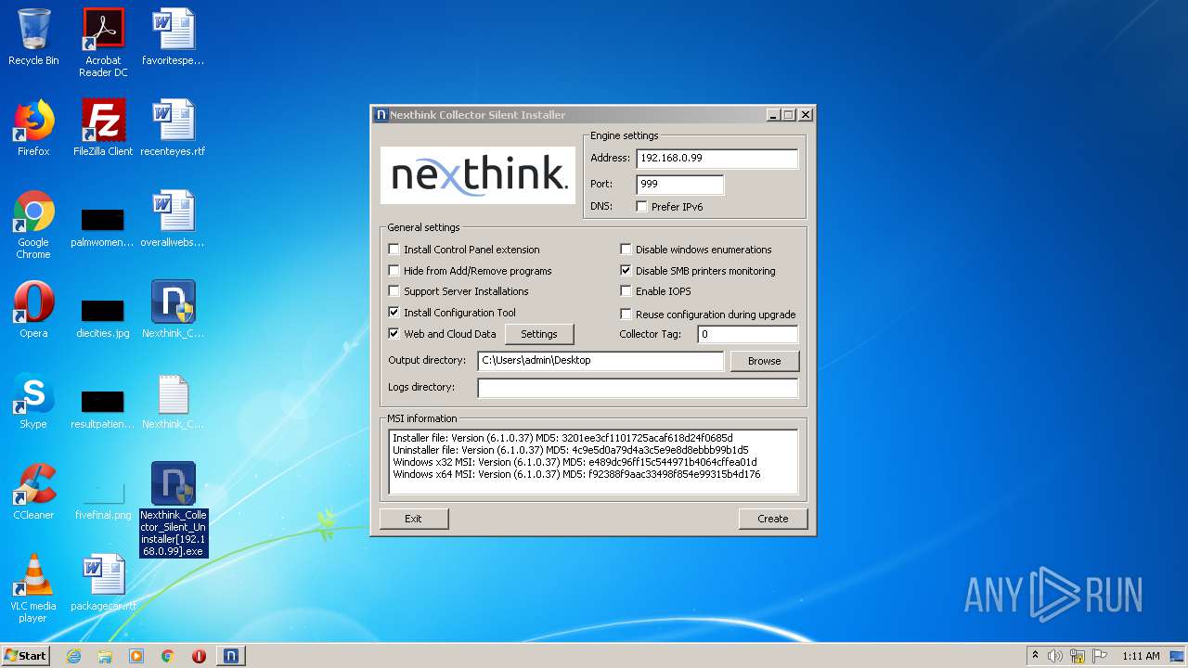The height and width of the screenshot is (668, 1188).
Task: Click the Windows x64 MSI info line
Action: [576, 474]
